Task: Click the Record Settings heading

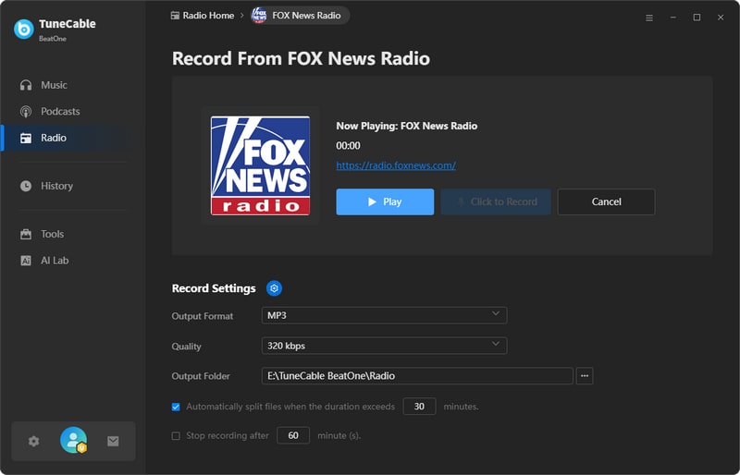Action: [214, 288]
